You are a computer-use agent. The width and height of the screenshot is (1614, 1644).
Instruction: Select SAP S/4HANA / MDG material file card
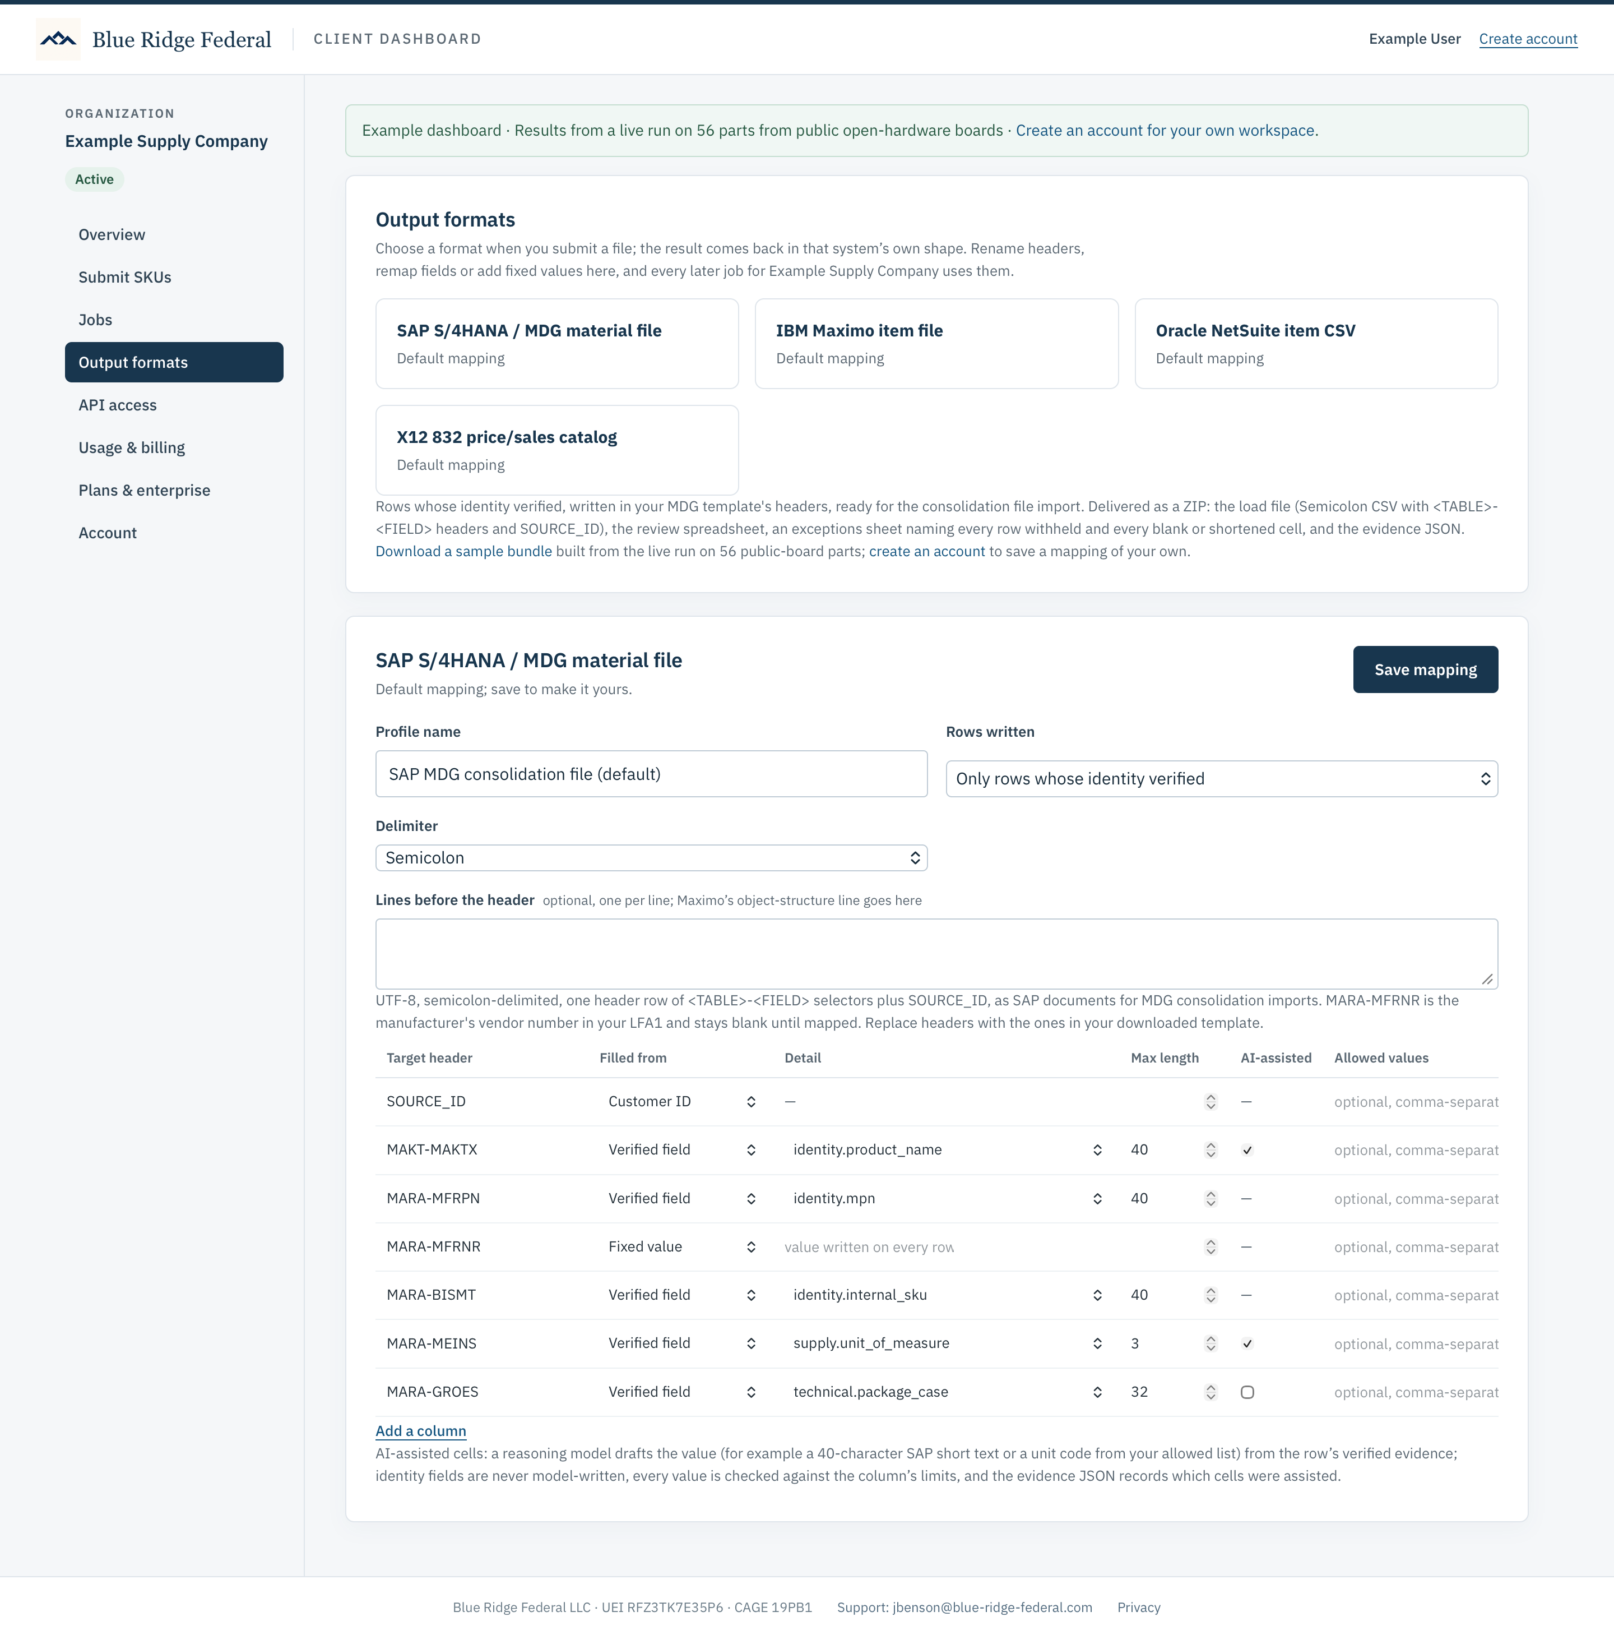pyautogui.click(x=557, y=344)
